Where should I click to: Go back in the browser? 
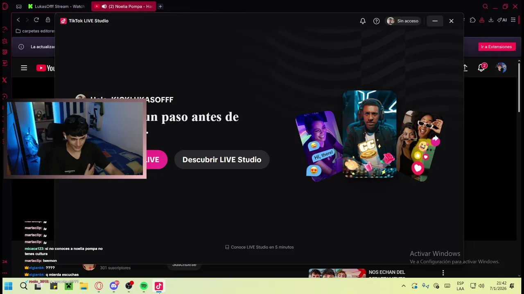pyautogui.click(x=18, y=20)
